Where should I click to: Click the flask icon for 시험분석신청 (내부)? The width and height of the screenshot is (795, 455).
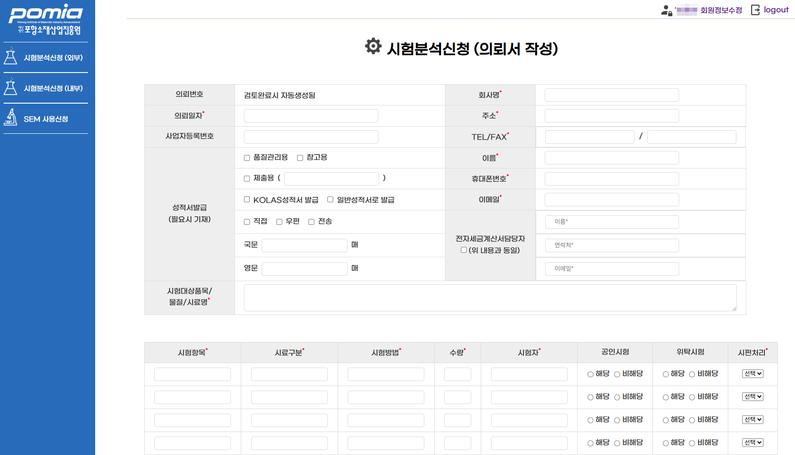10,87
